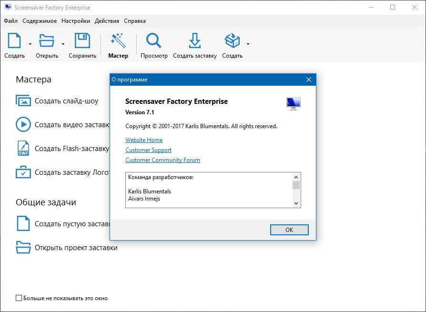Image resolution: width=426 pixels, height=312 pixels.
Task: Minimize the Screensaver Factory window
Action: click(371, 7)
